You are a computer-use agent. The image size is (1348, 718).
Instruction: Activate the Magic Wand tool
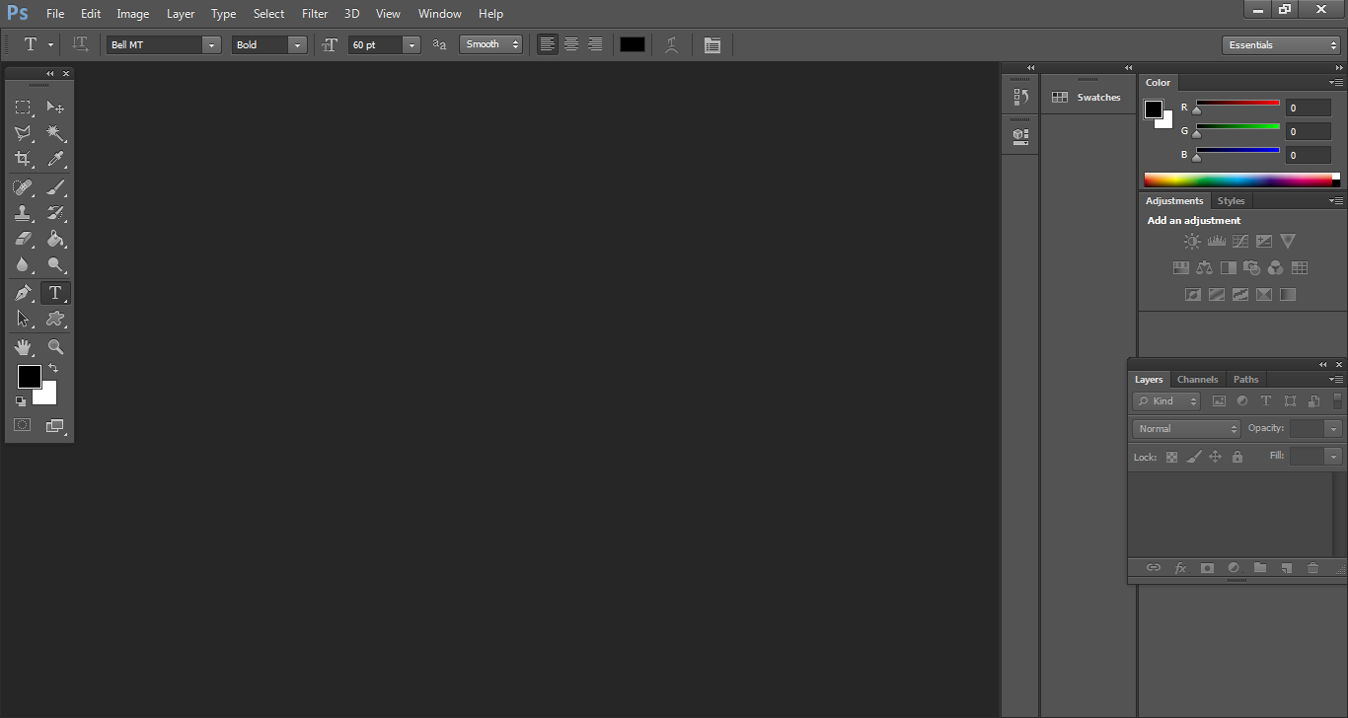point(55,133)
